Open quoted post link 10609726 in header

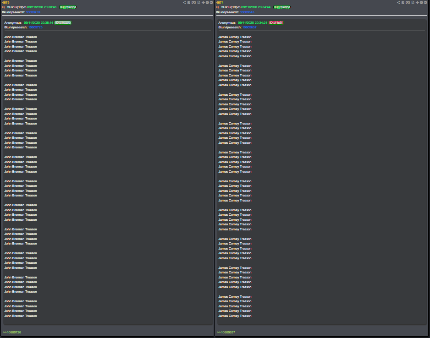(x=35, y=27)
